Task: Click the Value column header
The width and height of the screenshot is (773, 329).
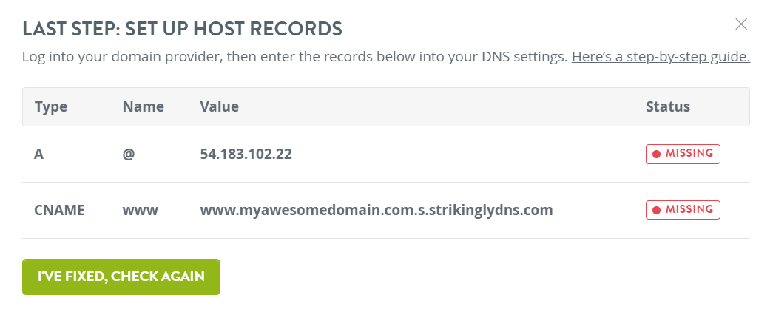Action: (x=220, y=107)
